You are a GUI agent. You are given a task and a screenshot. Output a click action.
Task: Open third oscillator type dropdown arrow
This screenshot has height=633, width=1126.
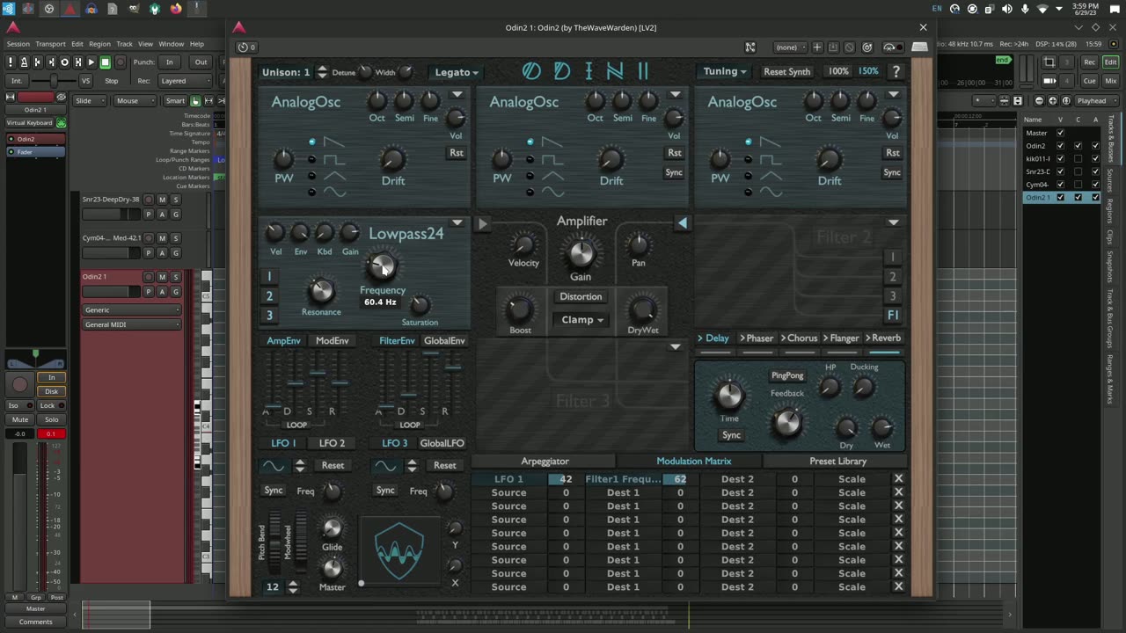click(x=893, y=94)
